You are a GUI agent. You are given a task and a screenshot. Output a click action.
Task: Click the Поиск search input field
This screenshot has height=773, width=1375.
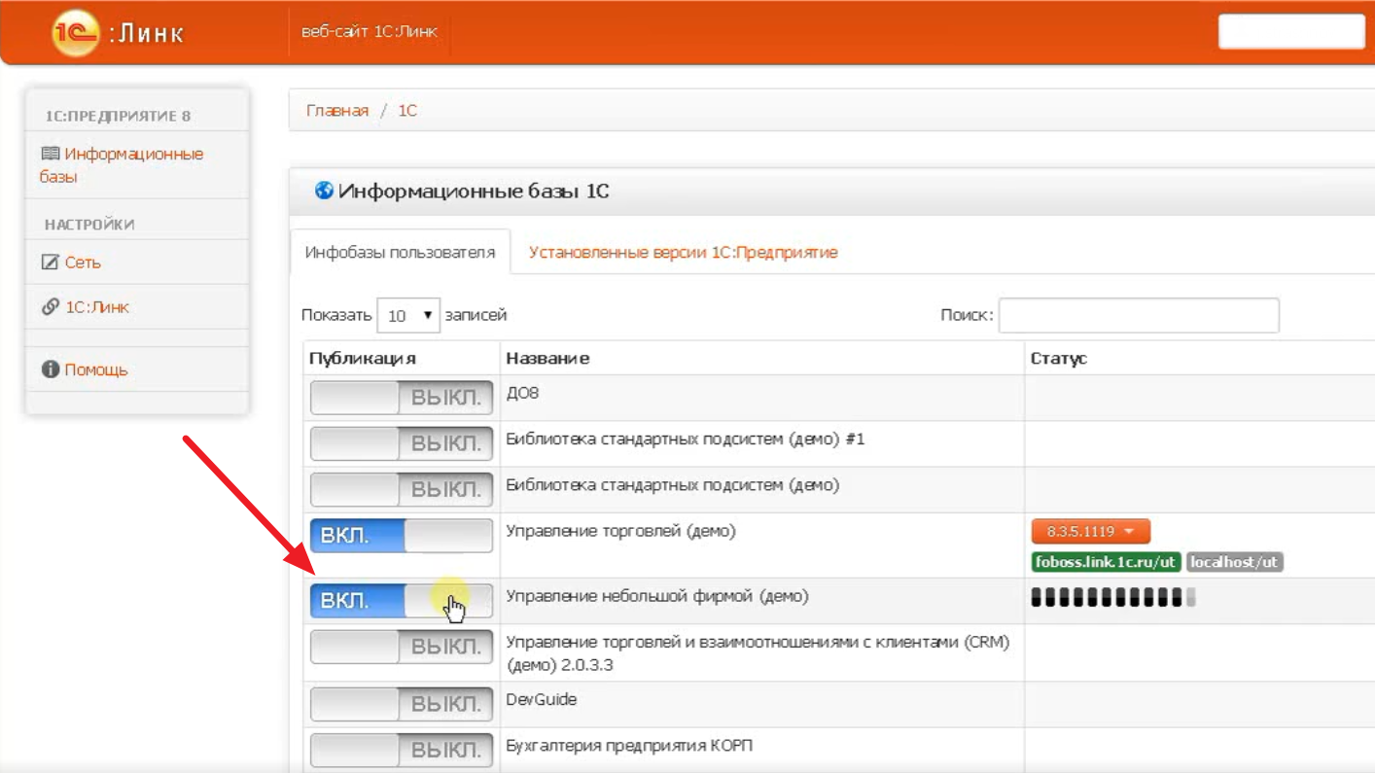click(x=1138, y=315)
